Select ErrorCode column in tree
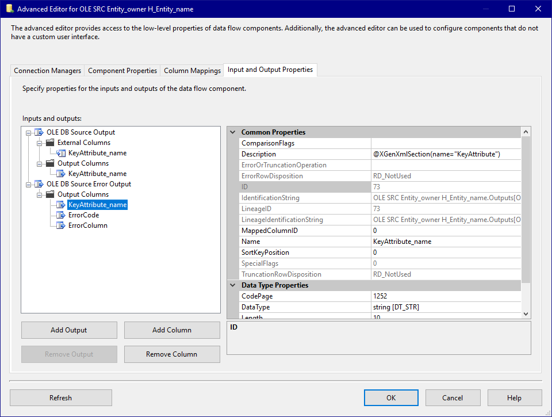 click(x=84, y=215)
